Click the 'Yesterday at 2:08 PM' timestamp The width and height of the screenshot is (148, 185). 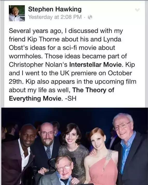(55, 17)
